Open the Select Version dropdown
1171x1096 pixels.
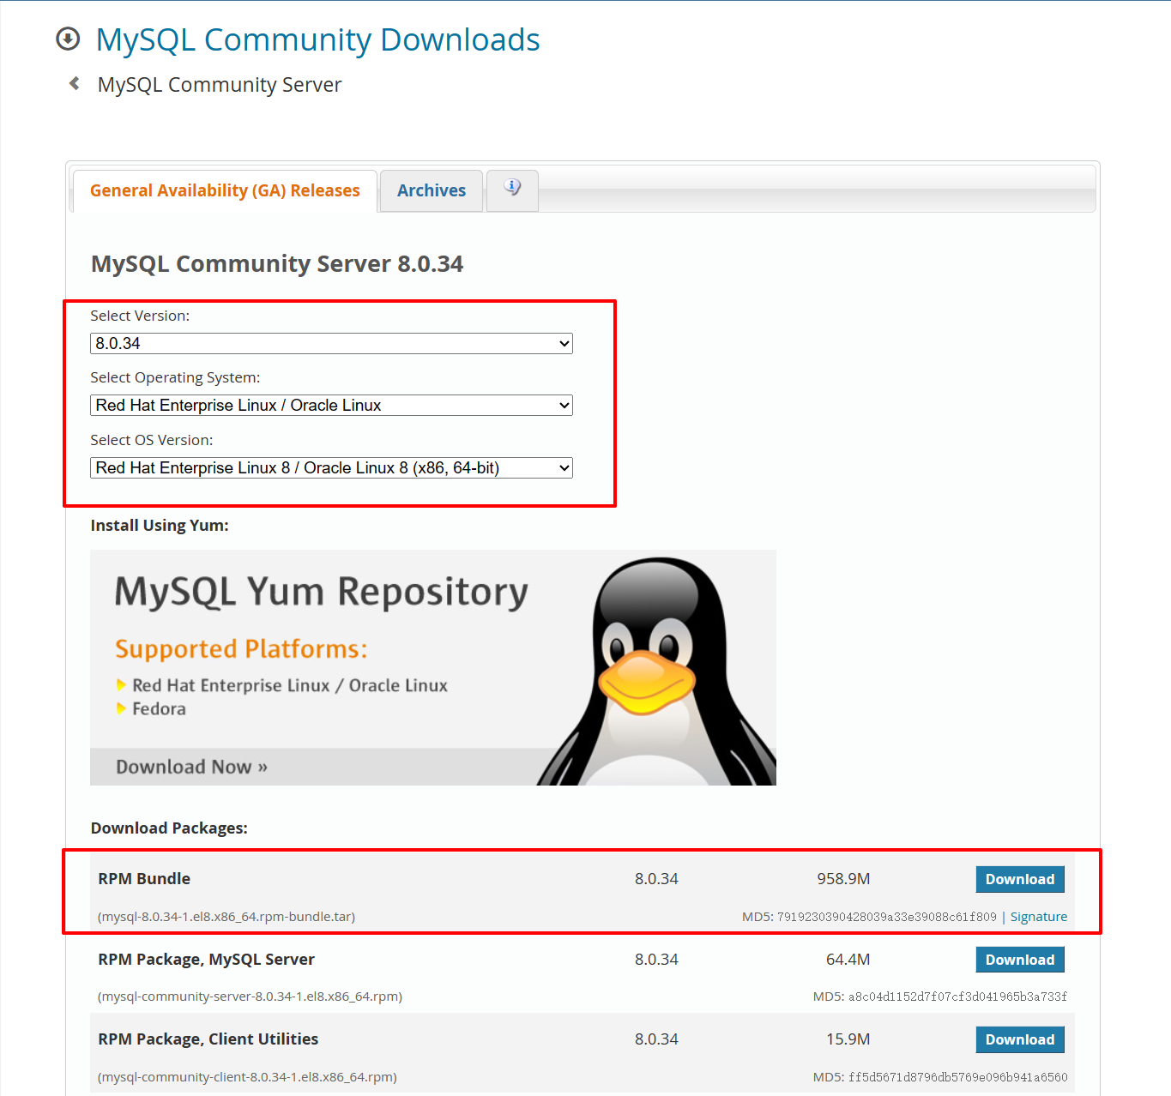click(331, 344)
